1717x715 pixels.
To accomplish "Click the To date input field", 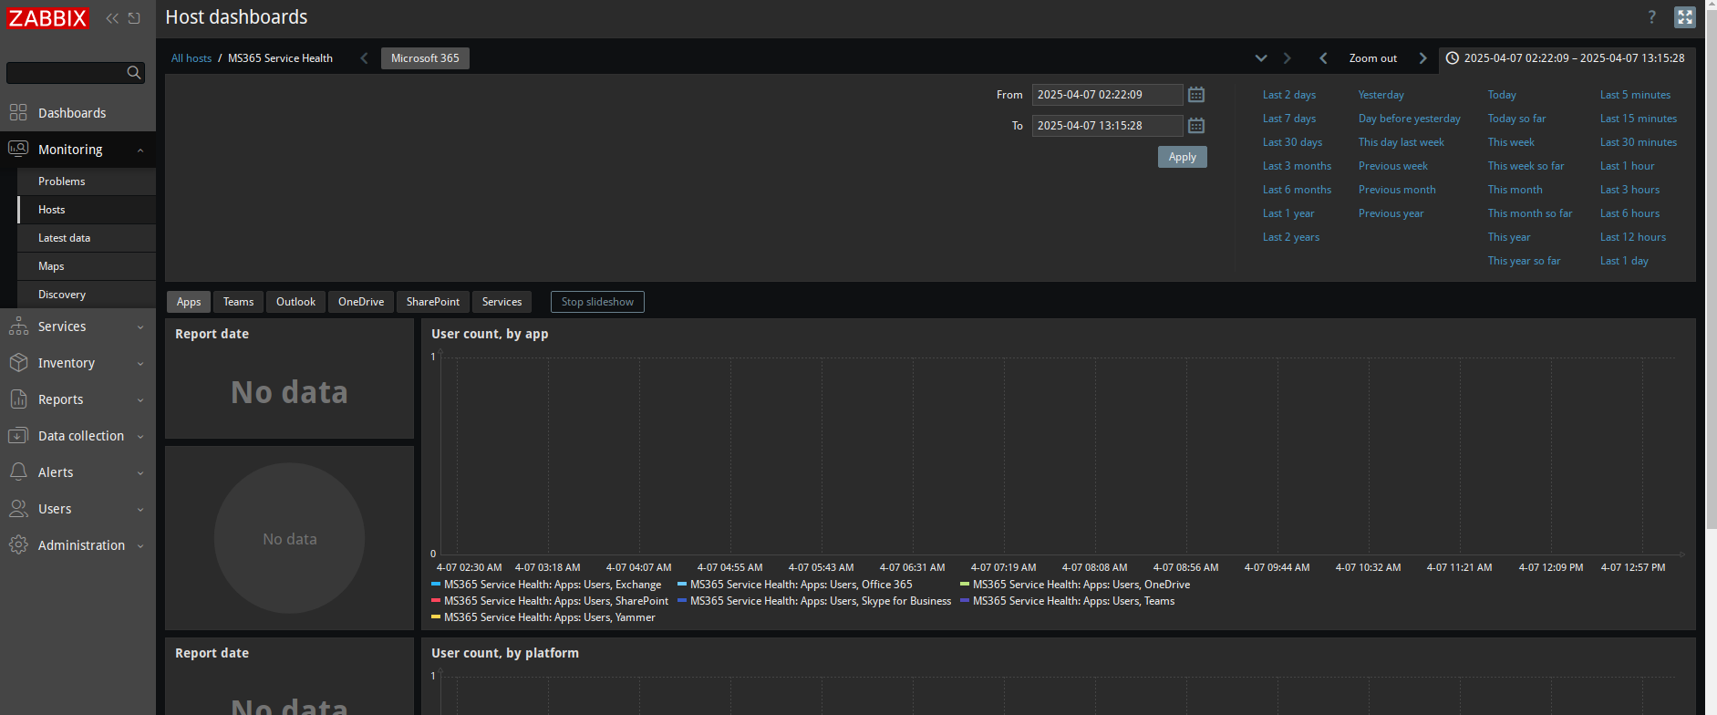I will (1107, 126).
